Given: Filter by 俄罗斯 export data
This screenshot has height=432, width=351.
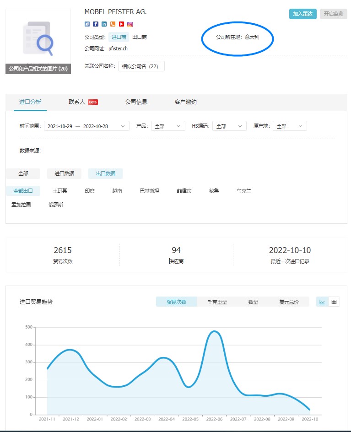Looking at the screenshot, I should pyautogui.click(x=56, y=205).
